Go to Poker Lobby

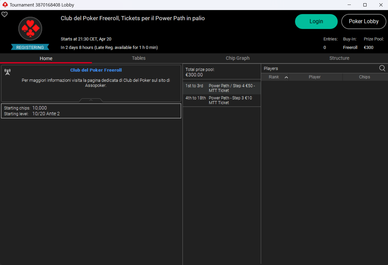[x=364, y=21]
